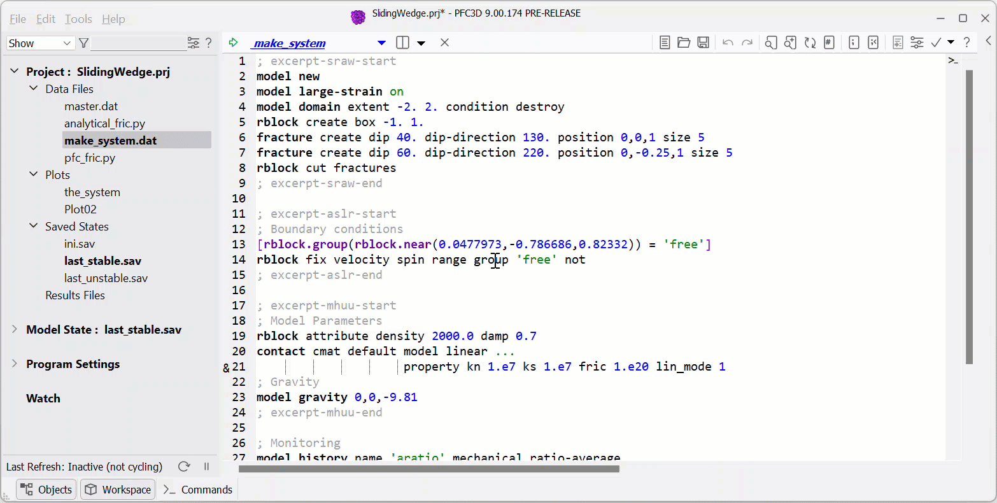Open the Tools menu
This screenshot has height=503, width=997.
click(x=78, y=19)
